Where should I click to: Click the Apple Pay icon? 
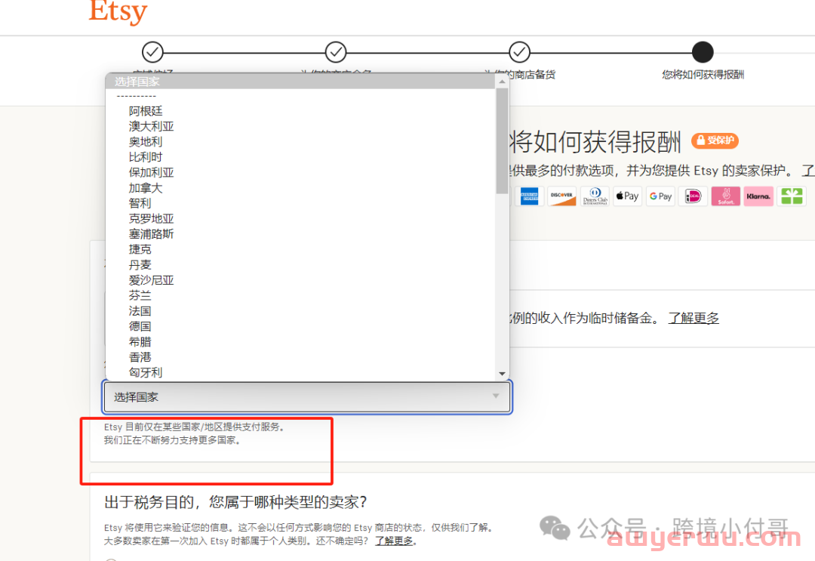627,196
